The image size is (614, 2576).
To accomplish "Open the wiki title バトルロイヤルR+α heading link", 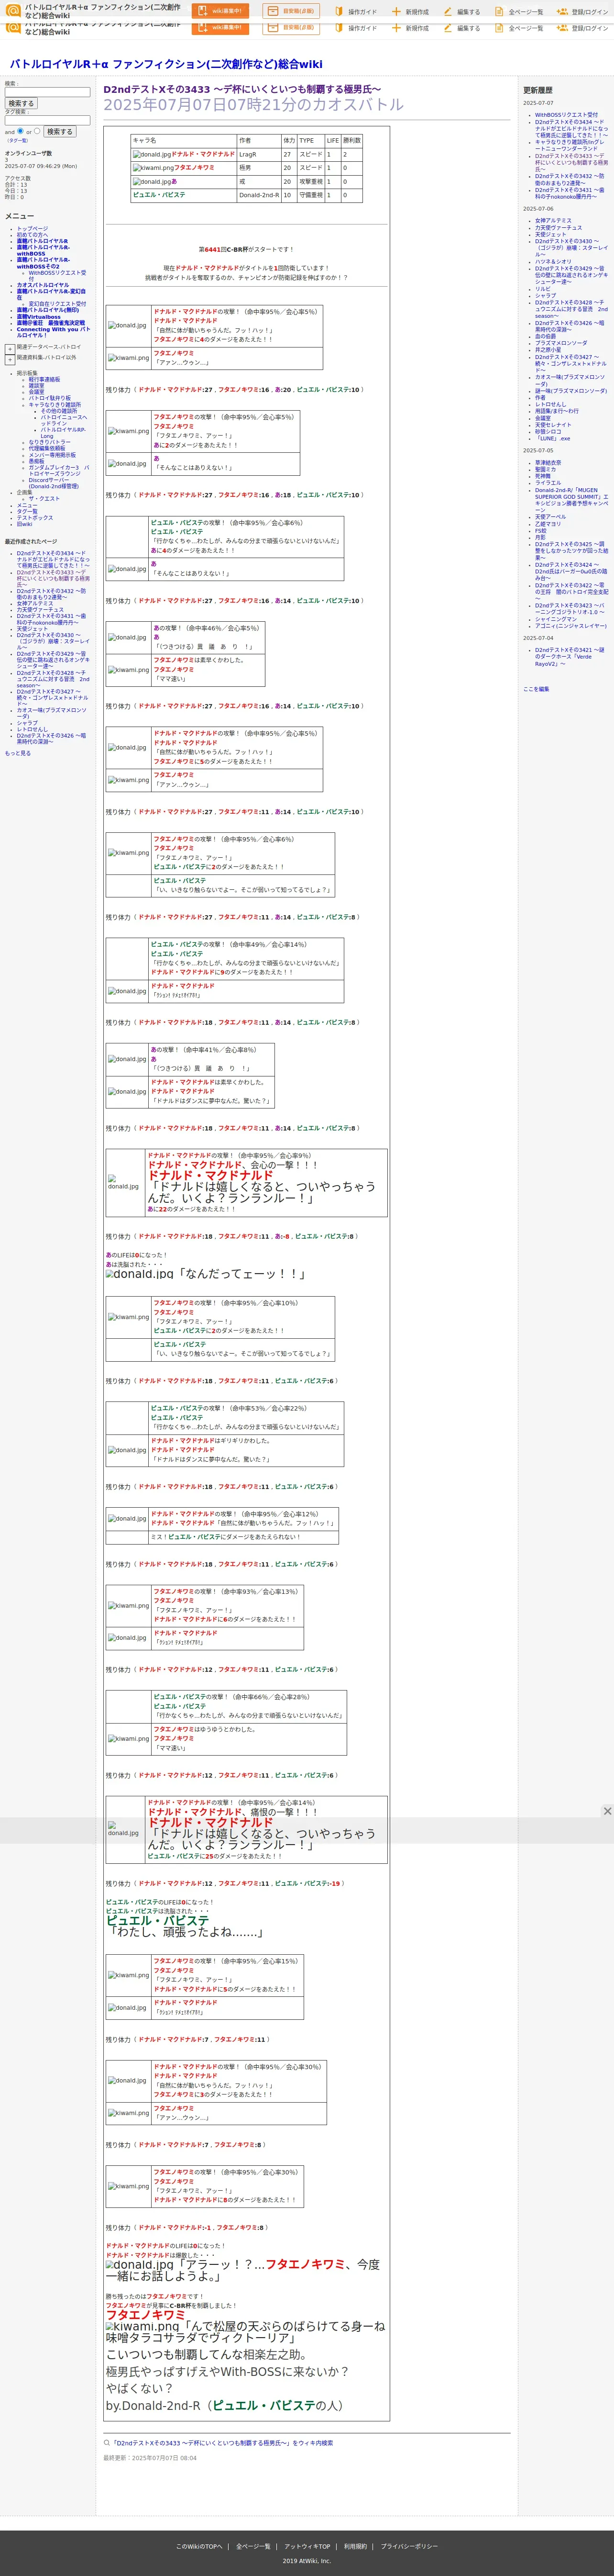I will pyautogui.click(x=166, y=64).
